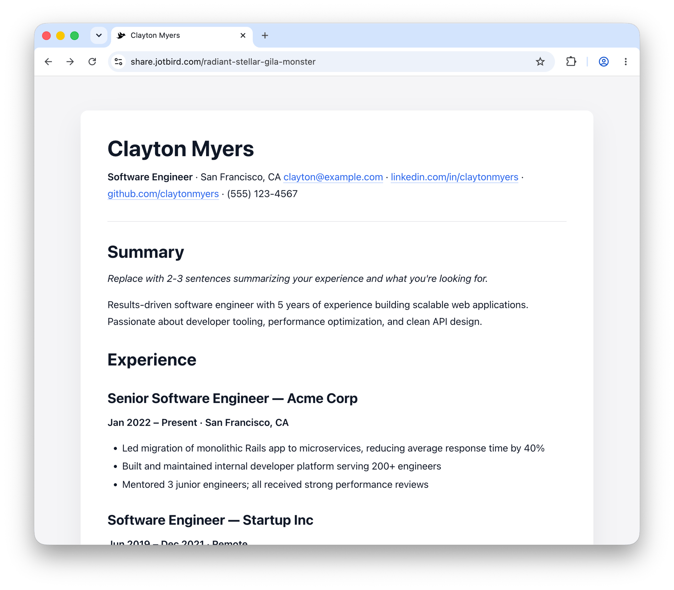Image resolution: width=674 pixels, height=590 pixels.
Task: Expand the tab search dropdown
Action: (99, 35)
